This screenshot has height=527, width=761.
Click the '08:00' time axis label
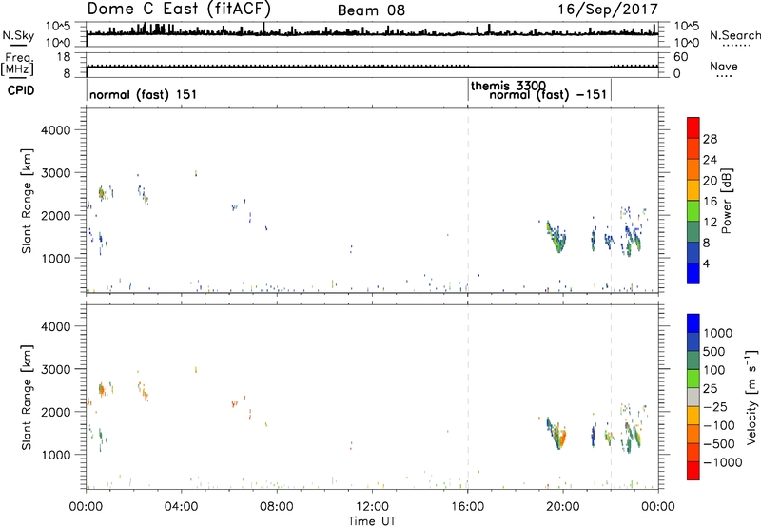point(277,507)
